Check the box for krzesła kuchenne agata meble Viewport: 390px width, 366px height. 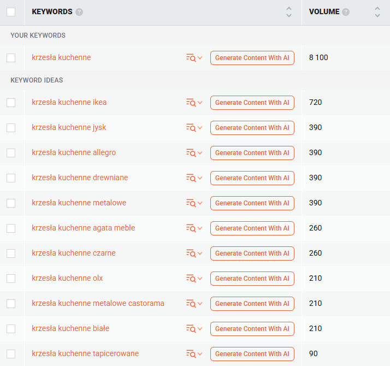[11, 228]
